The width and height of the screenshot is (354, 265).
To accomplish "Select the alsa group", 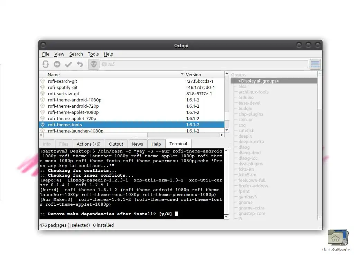I will tap(242, 87).
